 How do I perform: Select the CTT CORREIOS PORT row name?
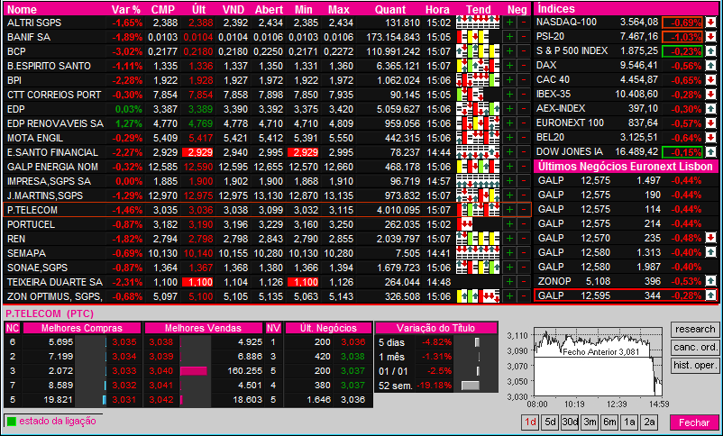(x=54, y=95)
